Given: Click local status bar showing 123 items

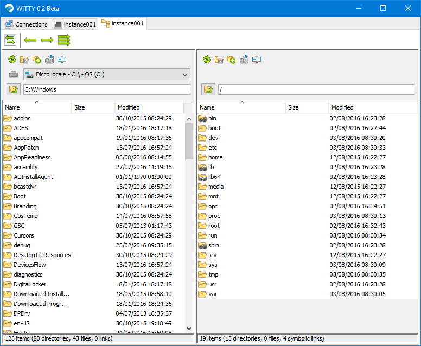Looking at the screenshot, I should (x=98, y=338).
